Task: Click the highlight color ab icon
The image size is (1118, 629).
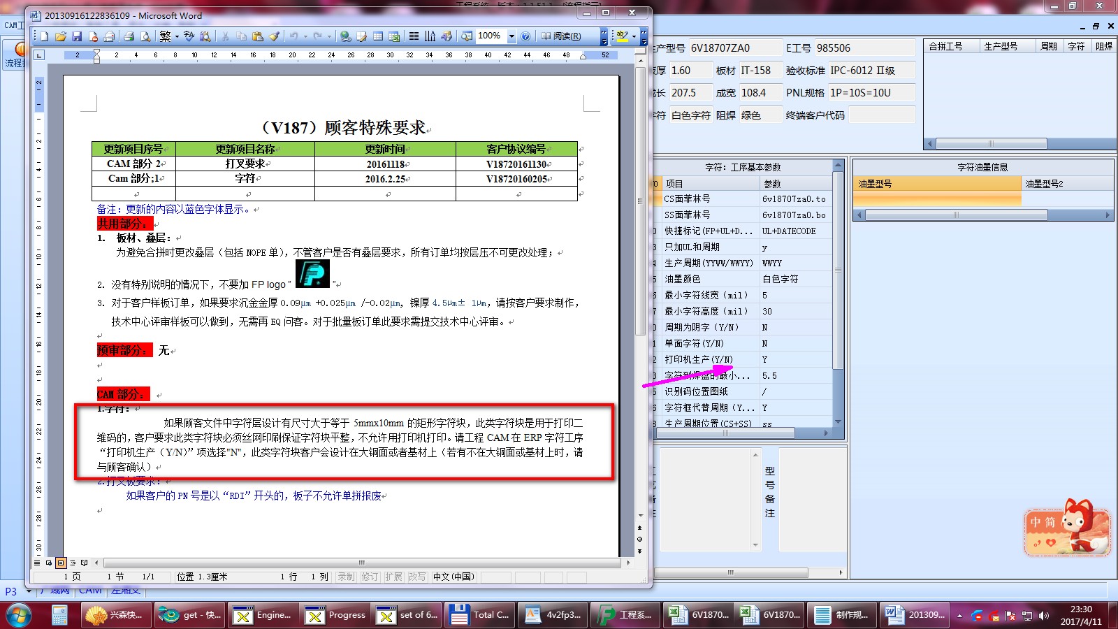Action: click(x=622, y=36)
